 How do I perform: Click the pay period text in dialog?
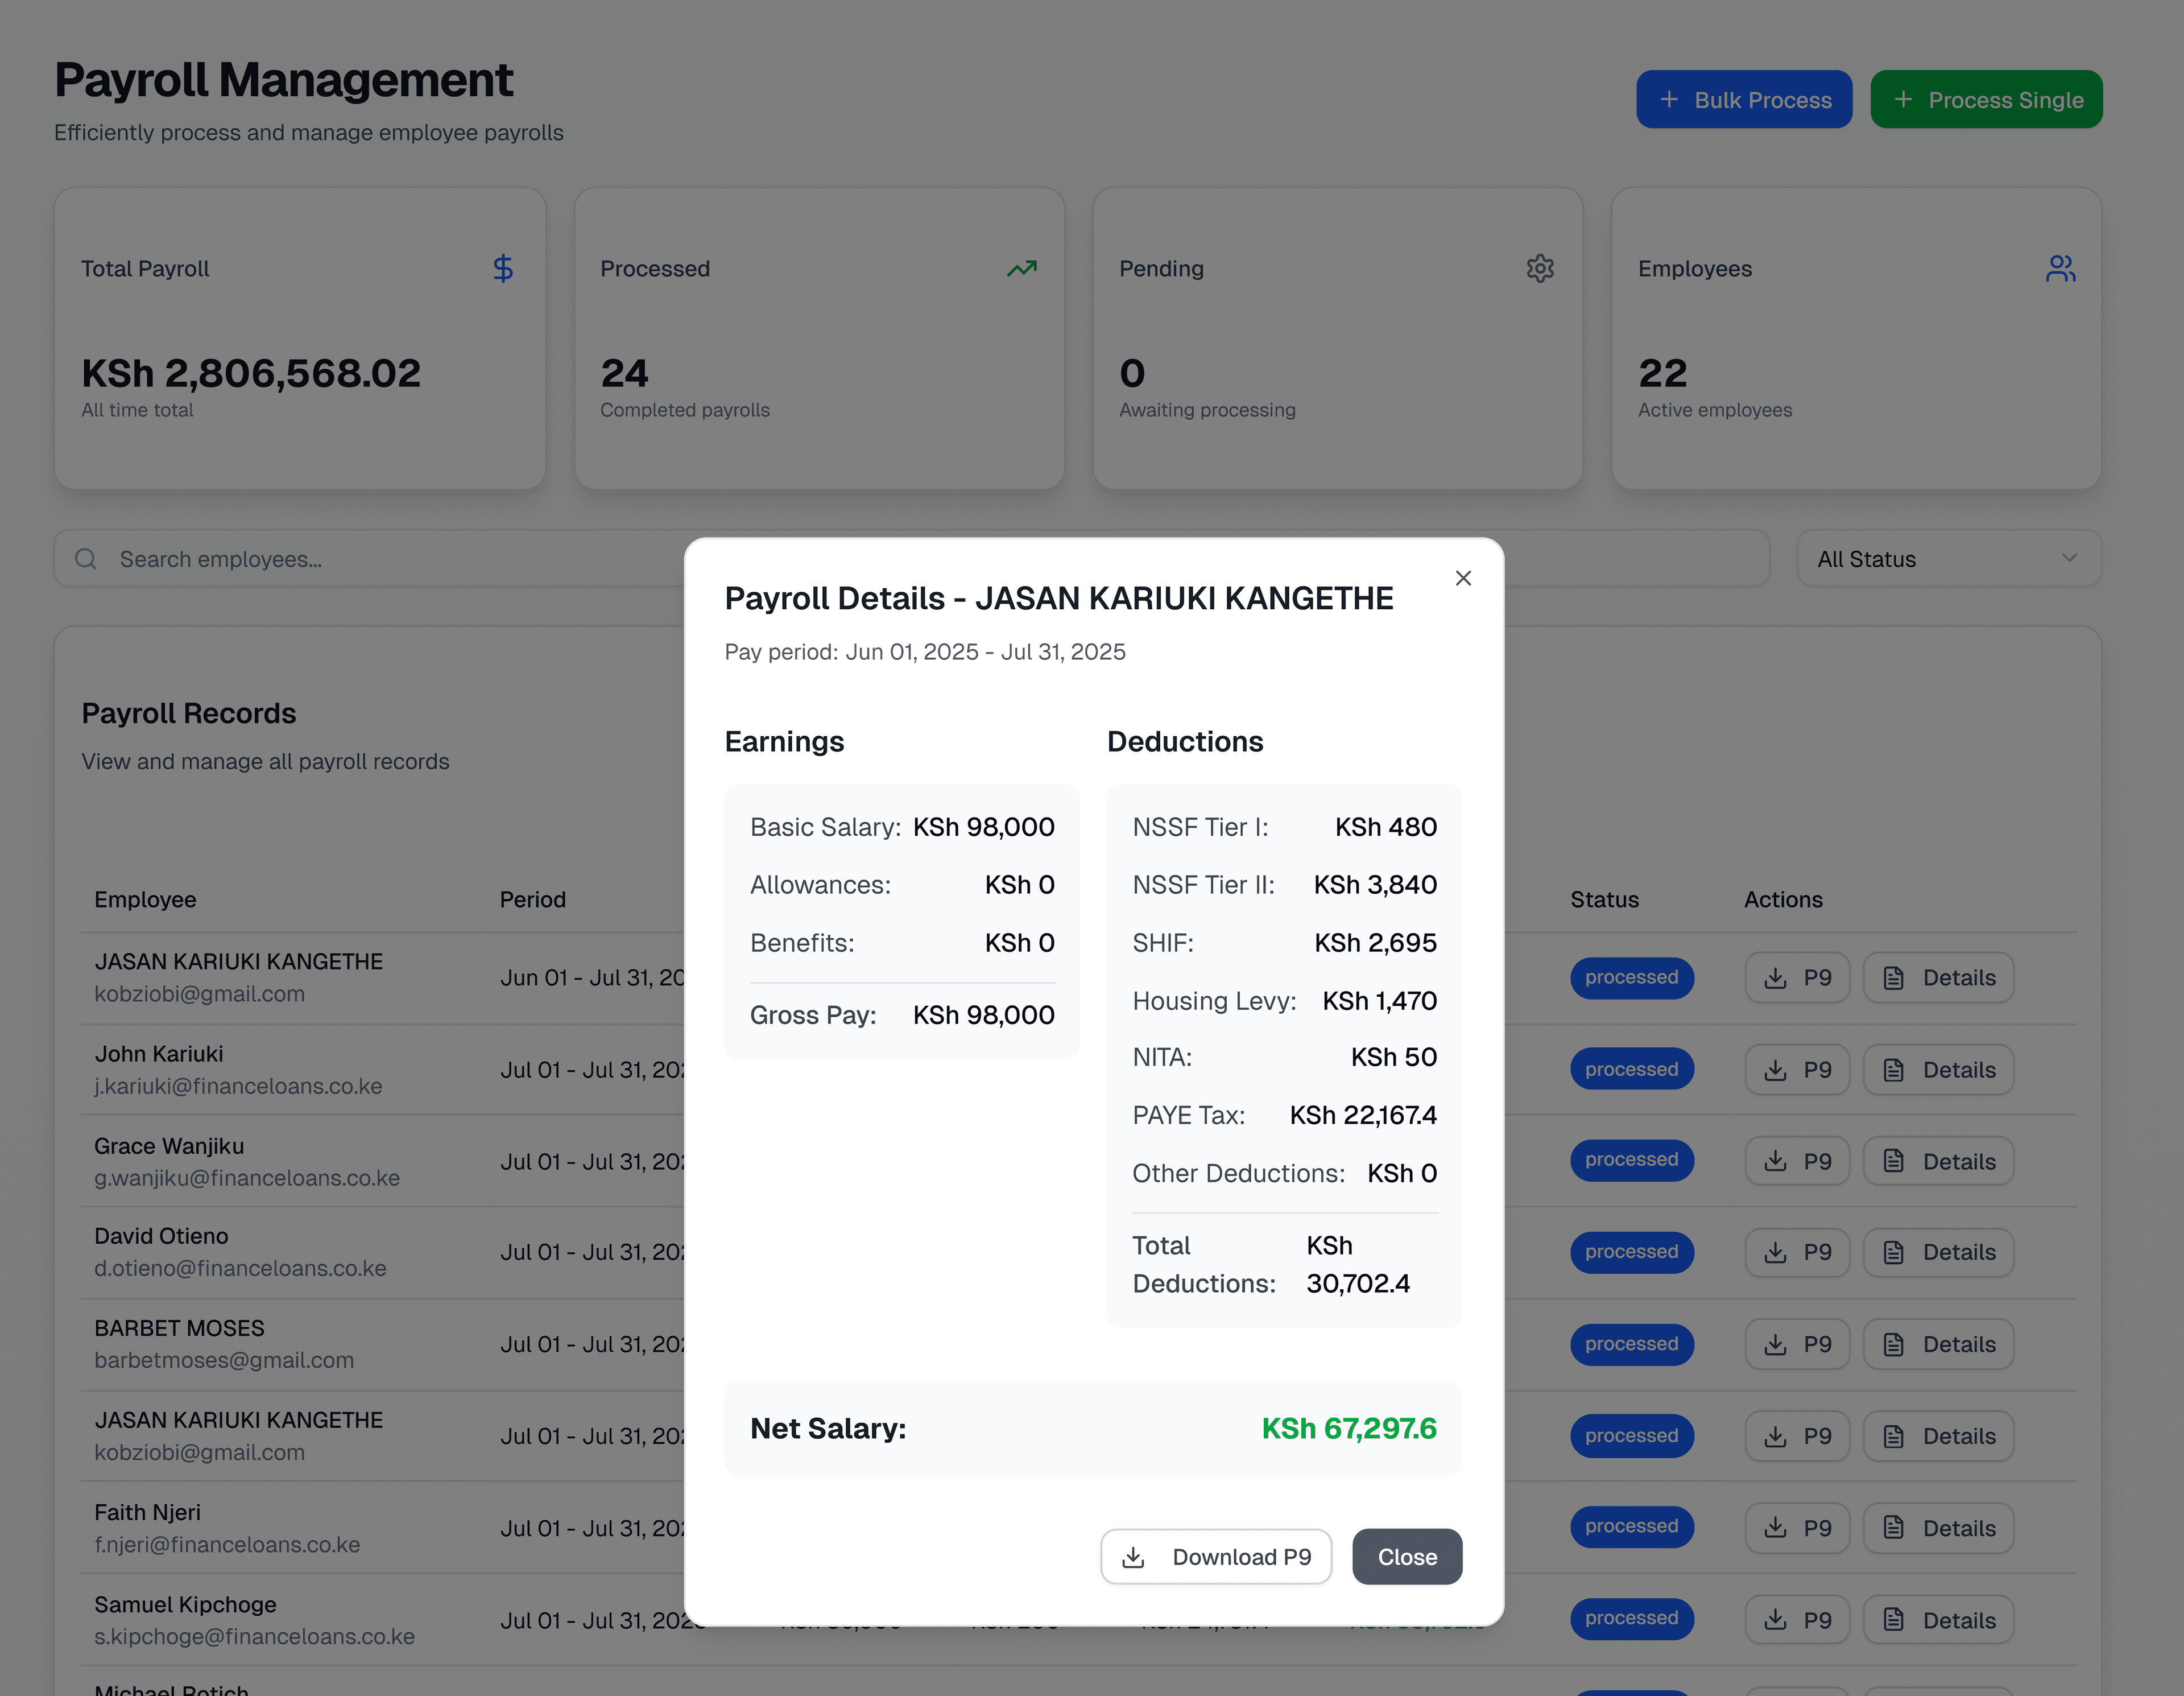point(925,653)
